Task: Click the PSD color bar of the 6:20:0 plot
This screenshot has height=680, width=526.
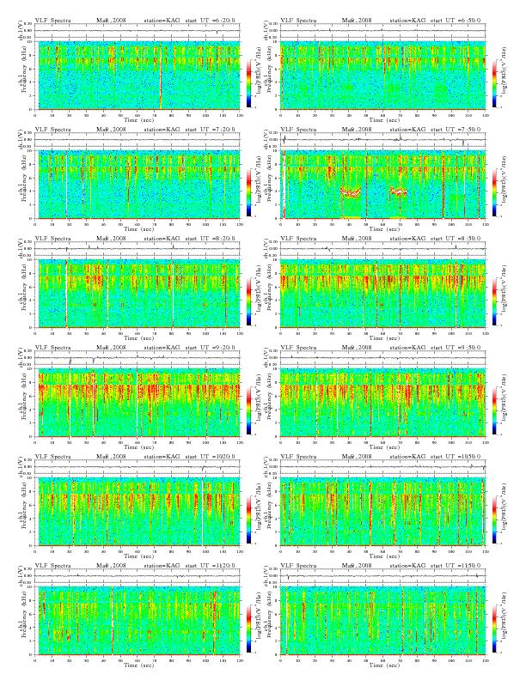Action: tap(248, 83)
